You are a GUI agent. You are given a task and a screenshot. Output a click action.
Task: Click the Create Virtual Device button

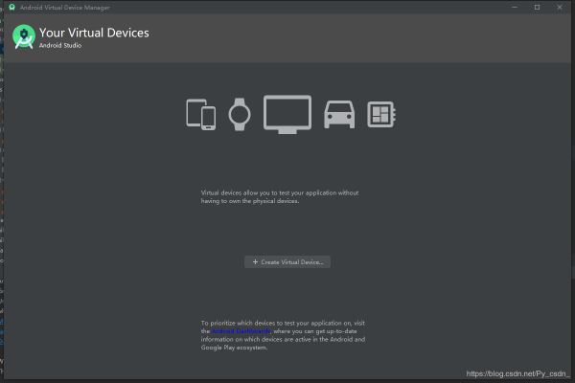(x=287, y=262)
